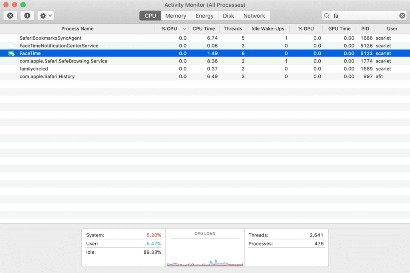The width and height of the screenshot is (410, 273).
Task: Toggle the % CPU sort direction arrow
Action: point(184,29)
